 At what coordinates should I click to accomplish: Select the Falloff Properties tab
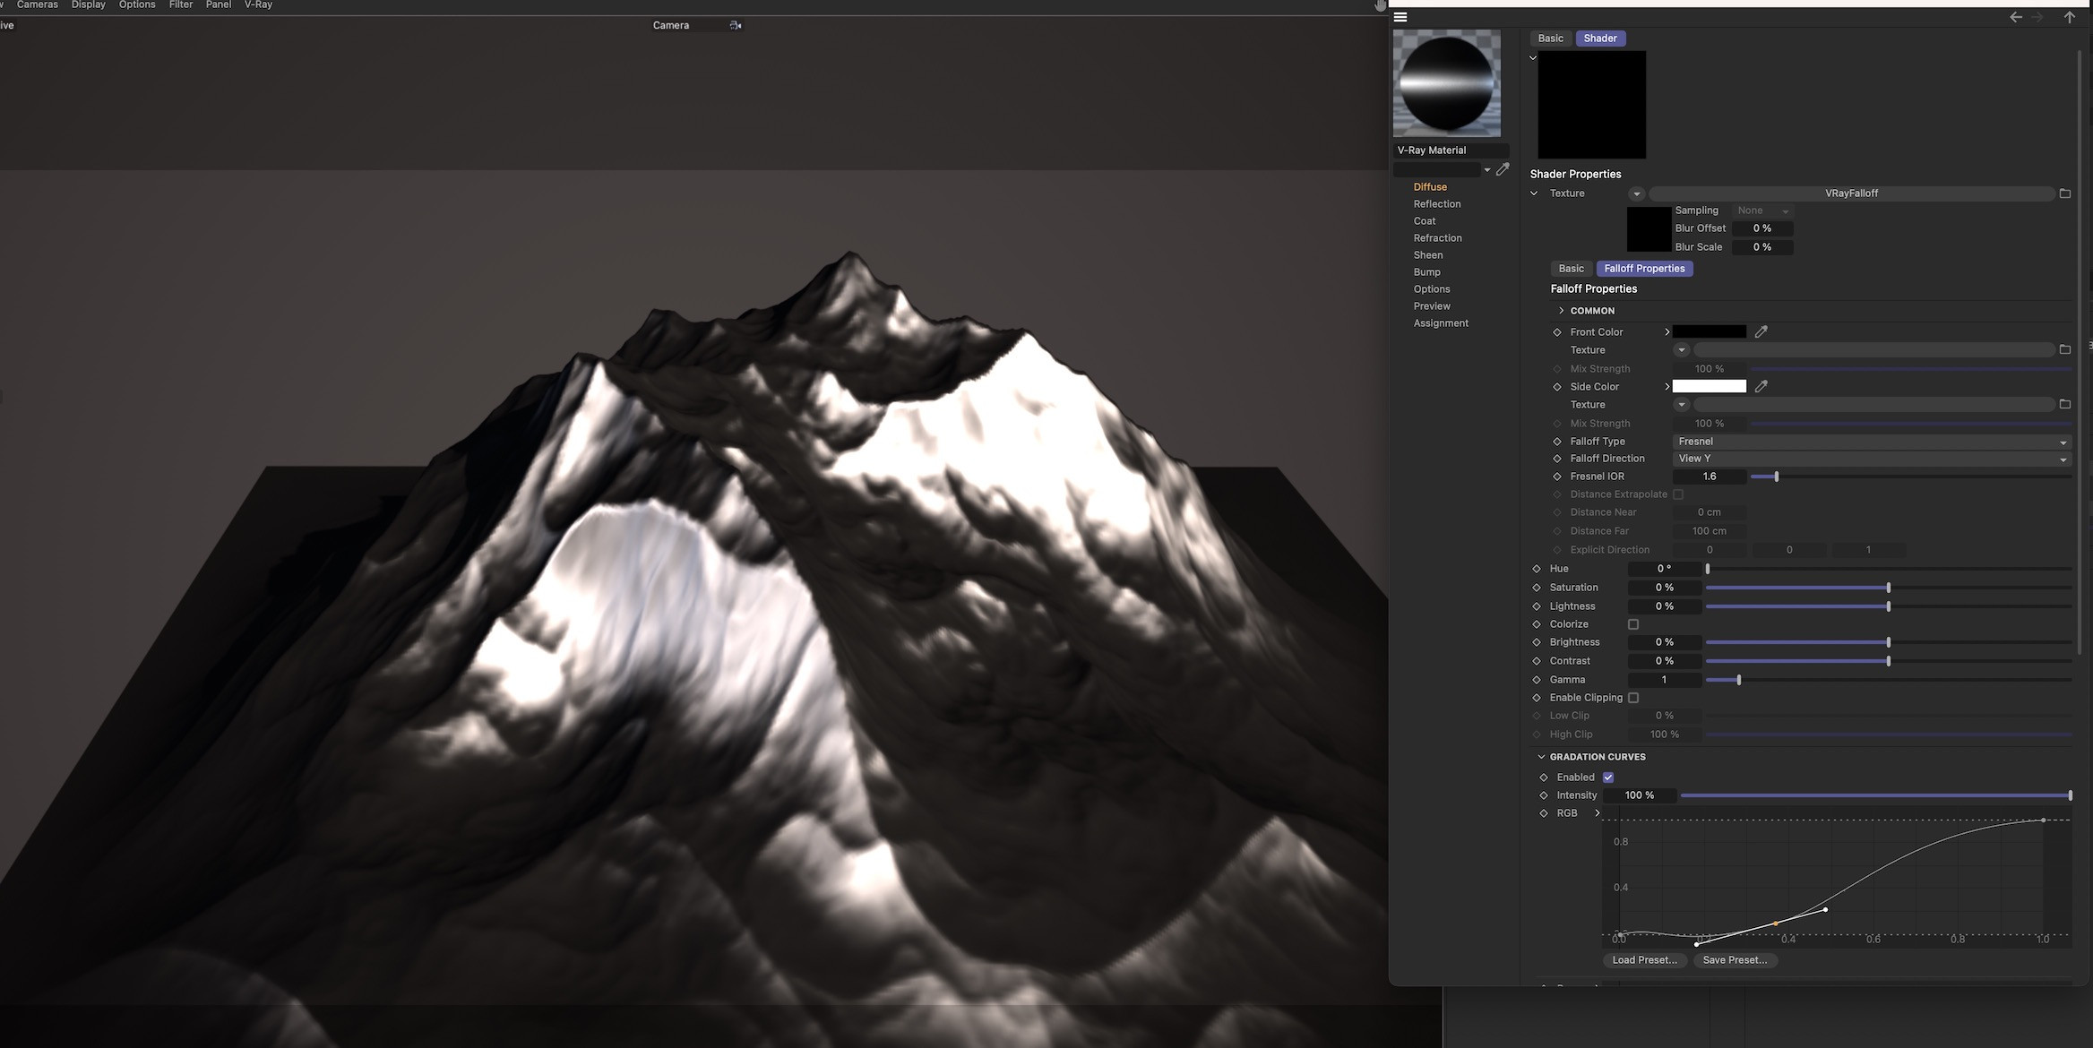[x=1644, y=269]
